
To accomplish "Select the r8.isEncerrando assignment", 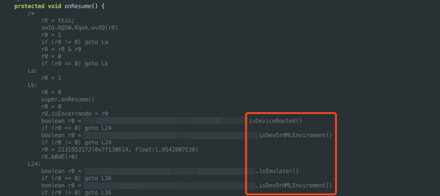I will (x=75, y=114).
